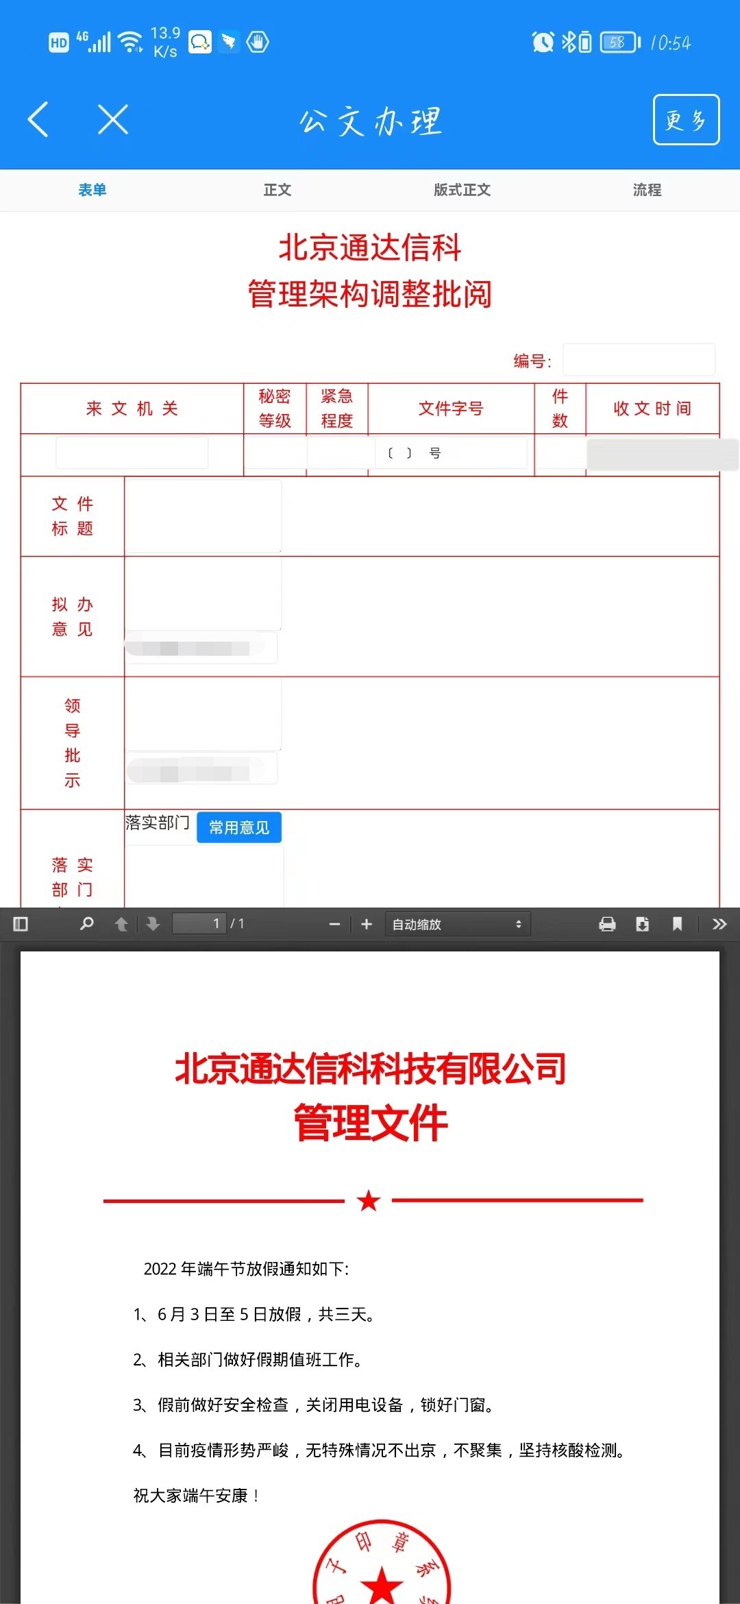This screenshot has width=740, height=1604.
Task: Click the Bluetooth icon in status bar
Action: pos(569,42)
